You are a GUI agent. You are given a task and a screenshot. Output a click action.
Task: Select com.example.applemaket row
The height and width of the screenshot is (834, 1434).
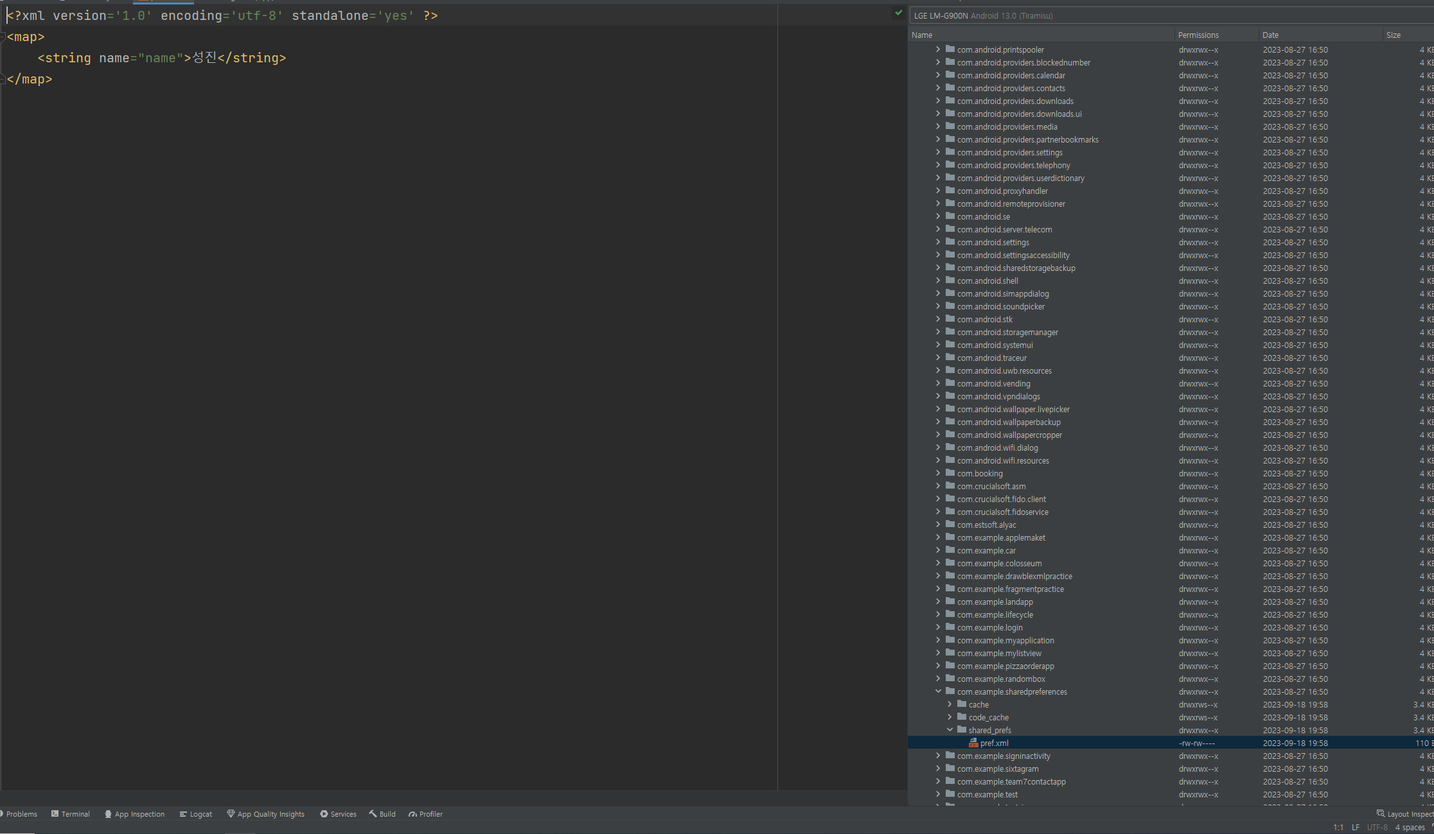pyautogui.click(x=1171, y=537)
